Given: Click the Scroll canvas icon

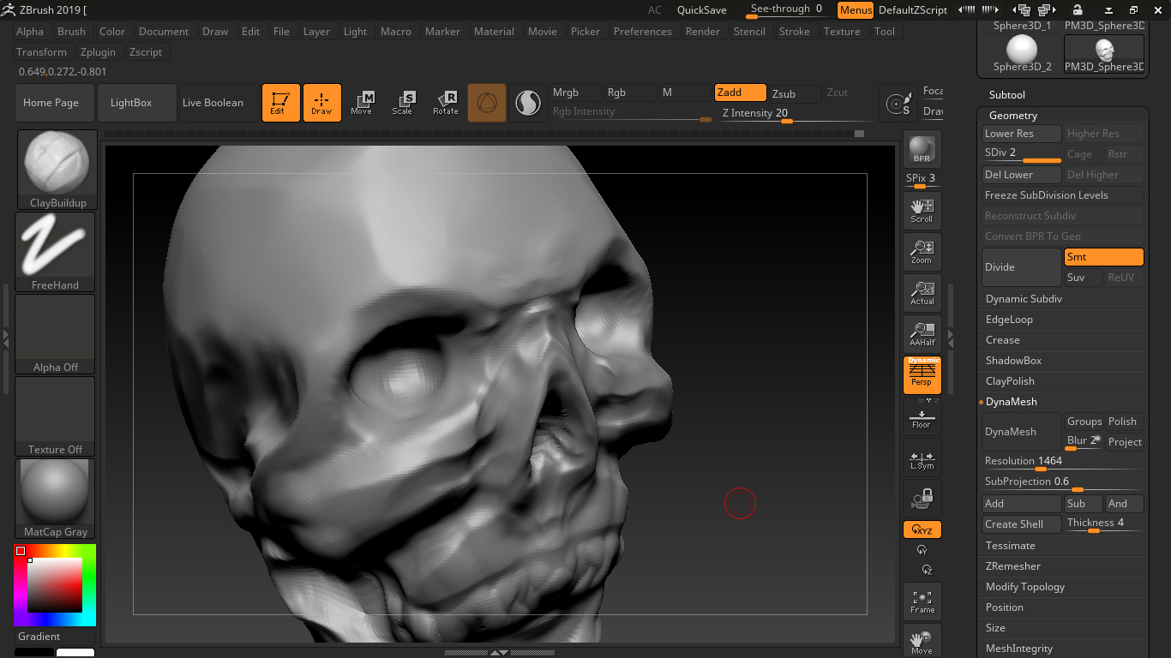Looking at the screenshot, I should point(922,210).
